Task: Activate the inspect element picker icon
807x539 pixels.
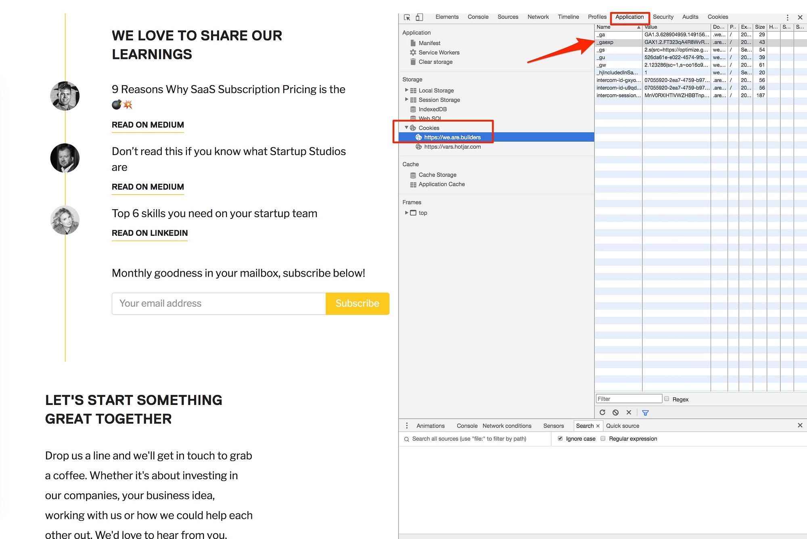Action: 407,17
